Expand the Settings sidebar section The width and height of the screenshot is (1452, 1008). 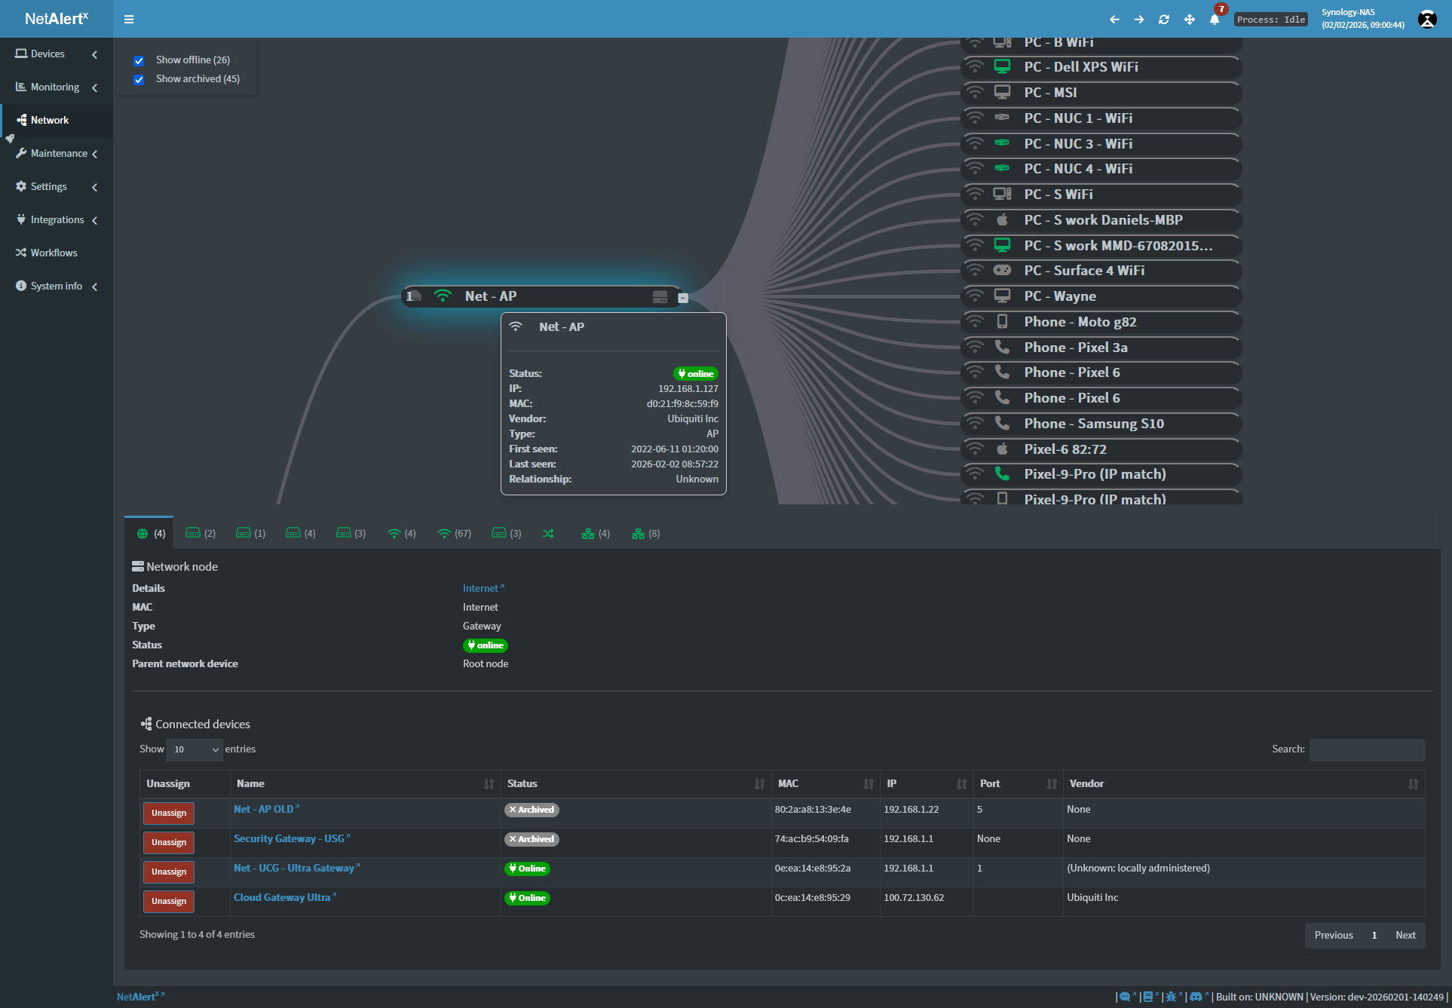(94, 187)
